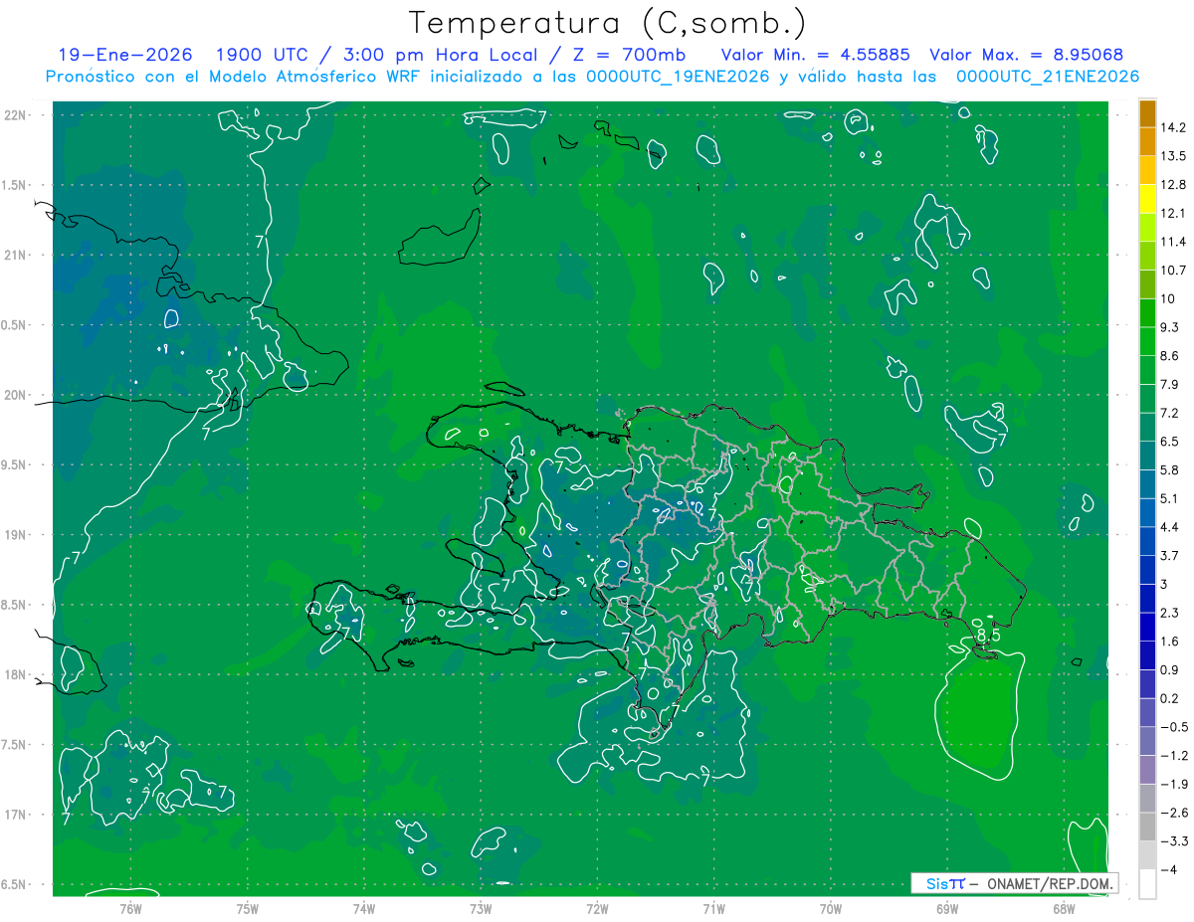Select the white swatch below the -4 label
Screen dimensions: 1194x922
tap(1147, 884)
